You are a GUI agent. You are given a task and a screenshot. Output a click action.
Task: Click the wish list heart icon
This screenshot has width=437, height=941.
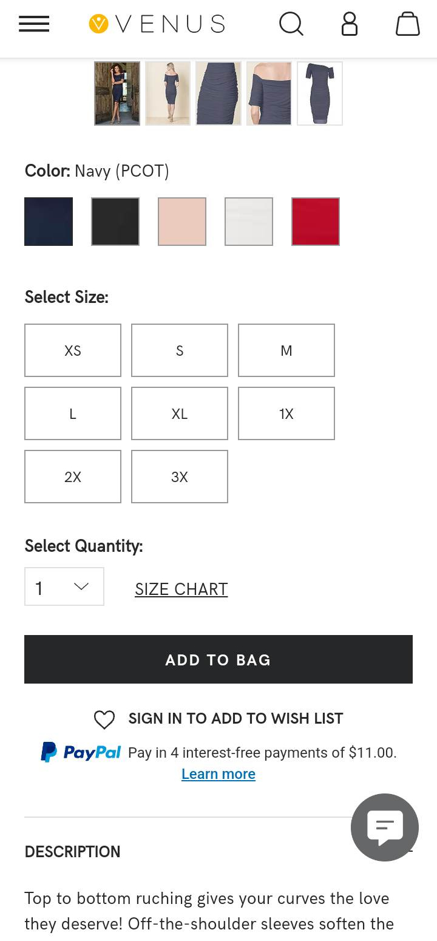[104, 719]
